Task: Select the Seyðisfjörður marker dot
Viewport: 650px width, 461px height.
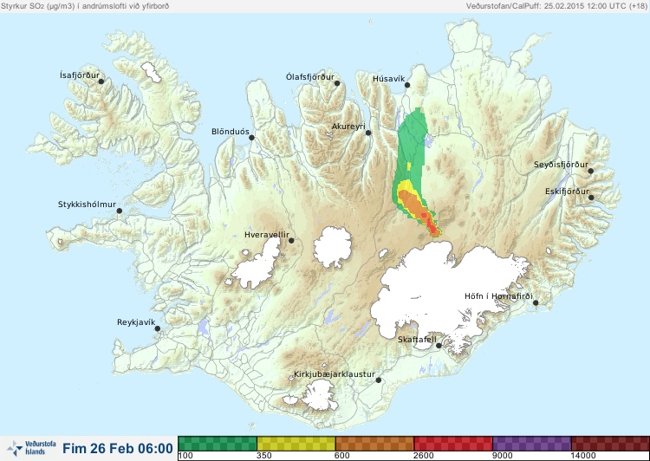Action: [x=591, y=171]
